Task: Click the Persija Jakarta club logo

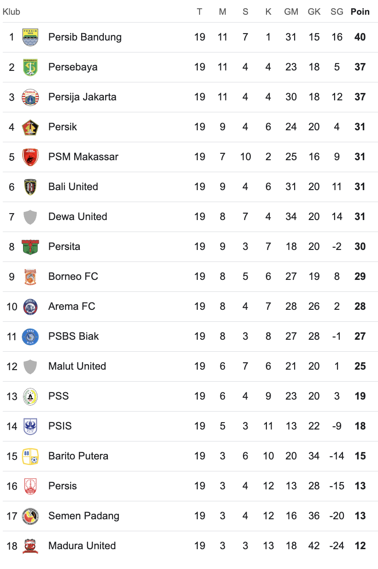Action: (30, 97)
